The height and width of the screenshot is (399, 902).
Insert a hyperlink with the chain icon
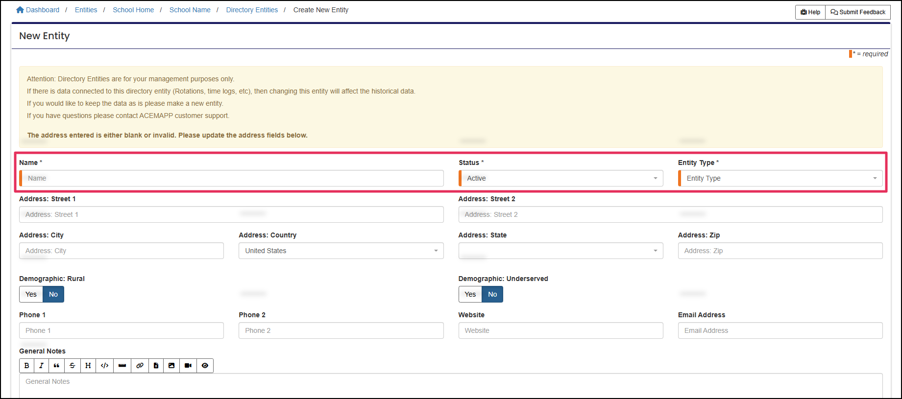click(x=140, y=366)
